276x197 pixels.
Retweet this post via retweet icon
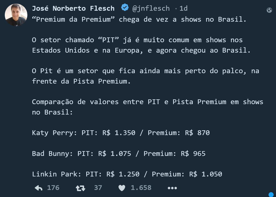pyautogui.click(x=80, y=188)
